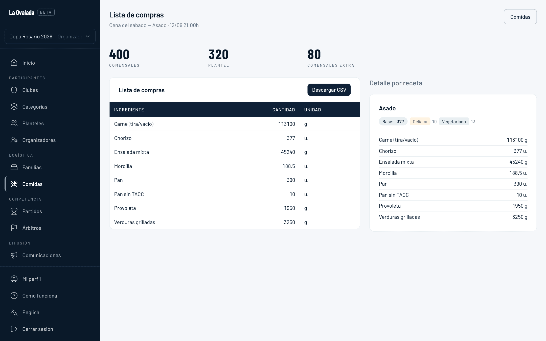The image size is (546, 341).
Task: Select the Carne (tira/vacío) table row
Action: tap(235, 124)
